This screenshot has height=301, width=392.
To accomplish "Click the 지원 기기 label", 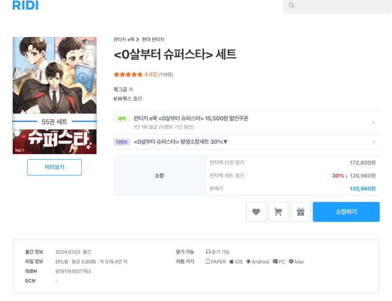I will pyautogui.click(x=185, y=261).
